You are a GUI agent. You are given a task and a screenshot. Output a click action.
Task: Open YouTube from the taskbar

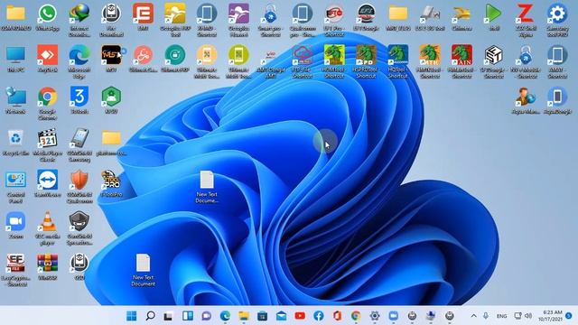pyautogui.click(x=300, y=316)
